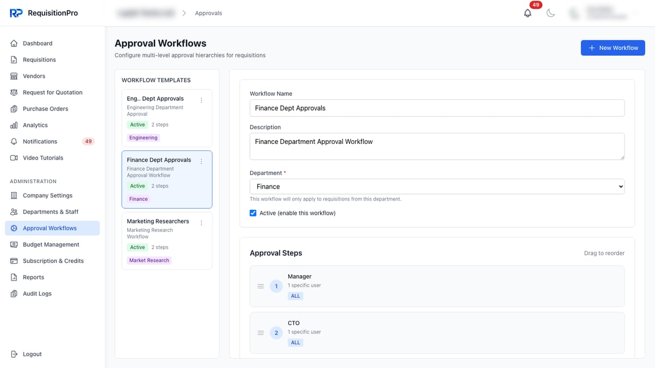This screenshot has height=368, width=655.
Task: Grab the drag handle for Manager step
Action: [260, 286]
